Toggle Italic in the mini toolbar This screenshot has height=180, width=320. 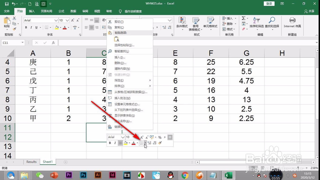(x=115, y=143)
